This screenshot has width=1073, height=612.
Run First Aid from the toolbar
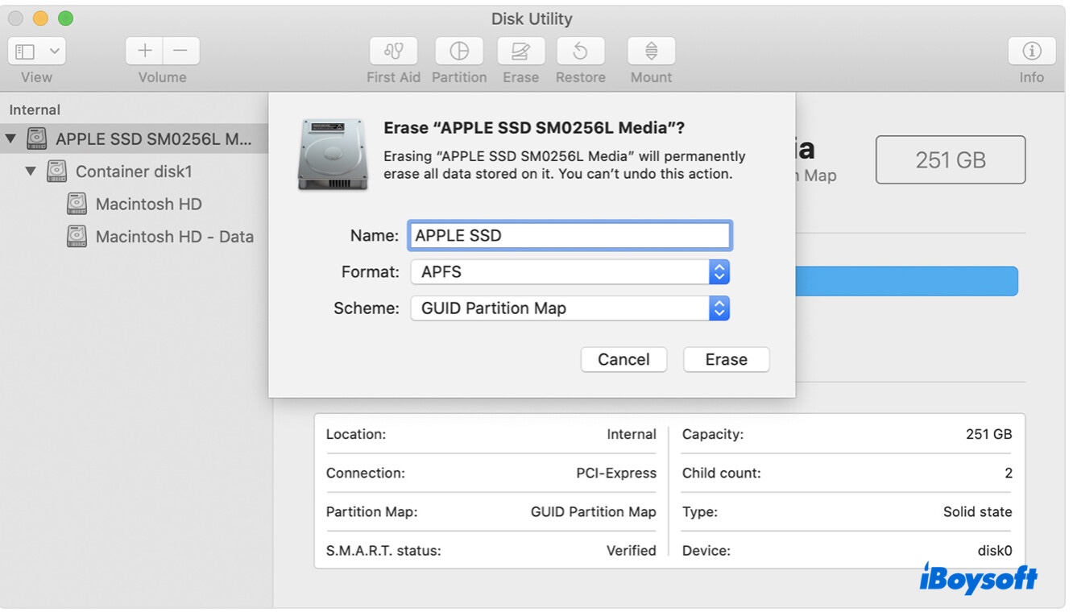[393, 51]
